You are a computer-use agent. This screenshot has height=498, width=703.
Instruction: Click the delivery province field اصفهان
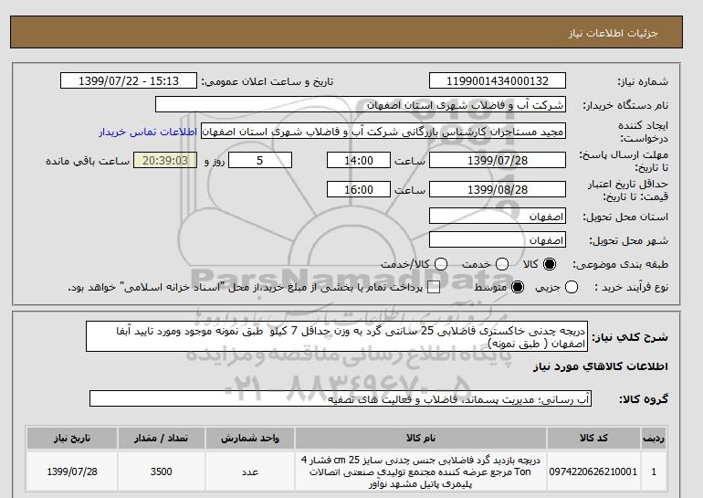click(x=498, y=217)
